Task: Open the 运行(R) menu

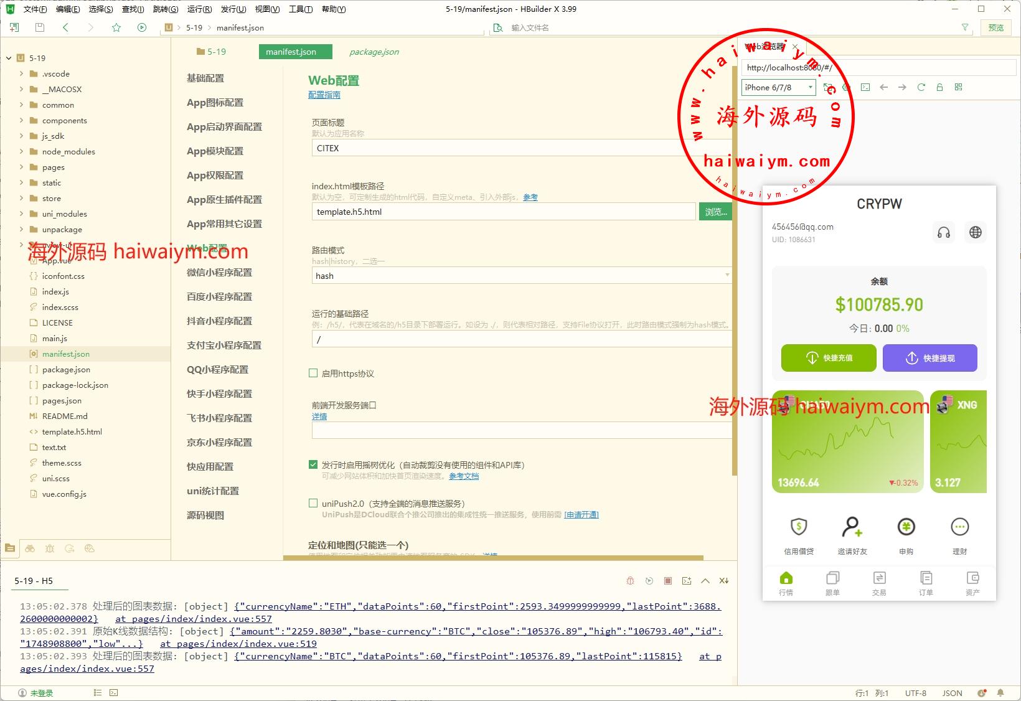Action: click(199, 9)
